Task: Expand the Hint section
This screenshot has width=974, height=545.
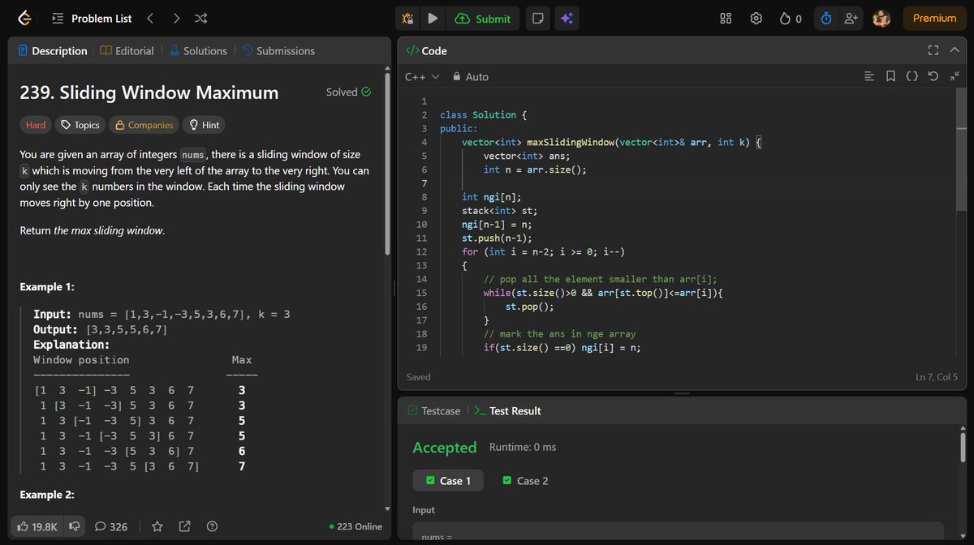Action: point(204,124)
